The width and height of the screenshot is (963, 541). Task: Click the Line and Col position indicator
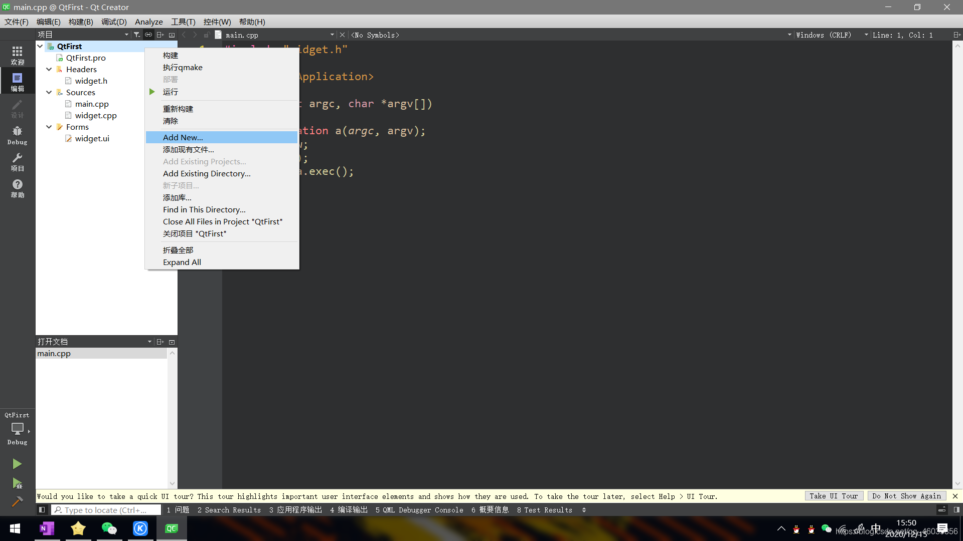[903, 35]
